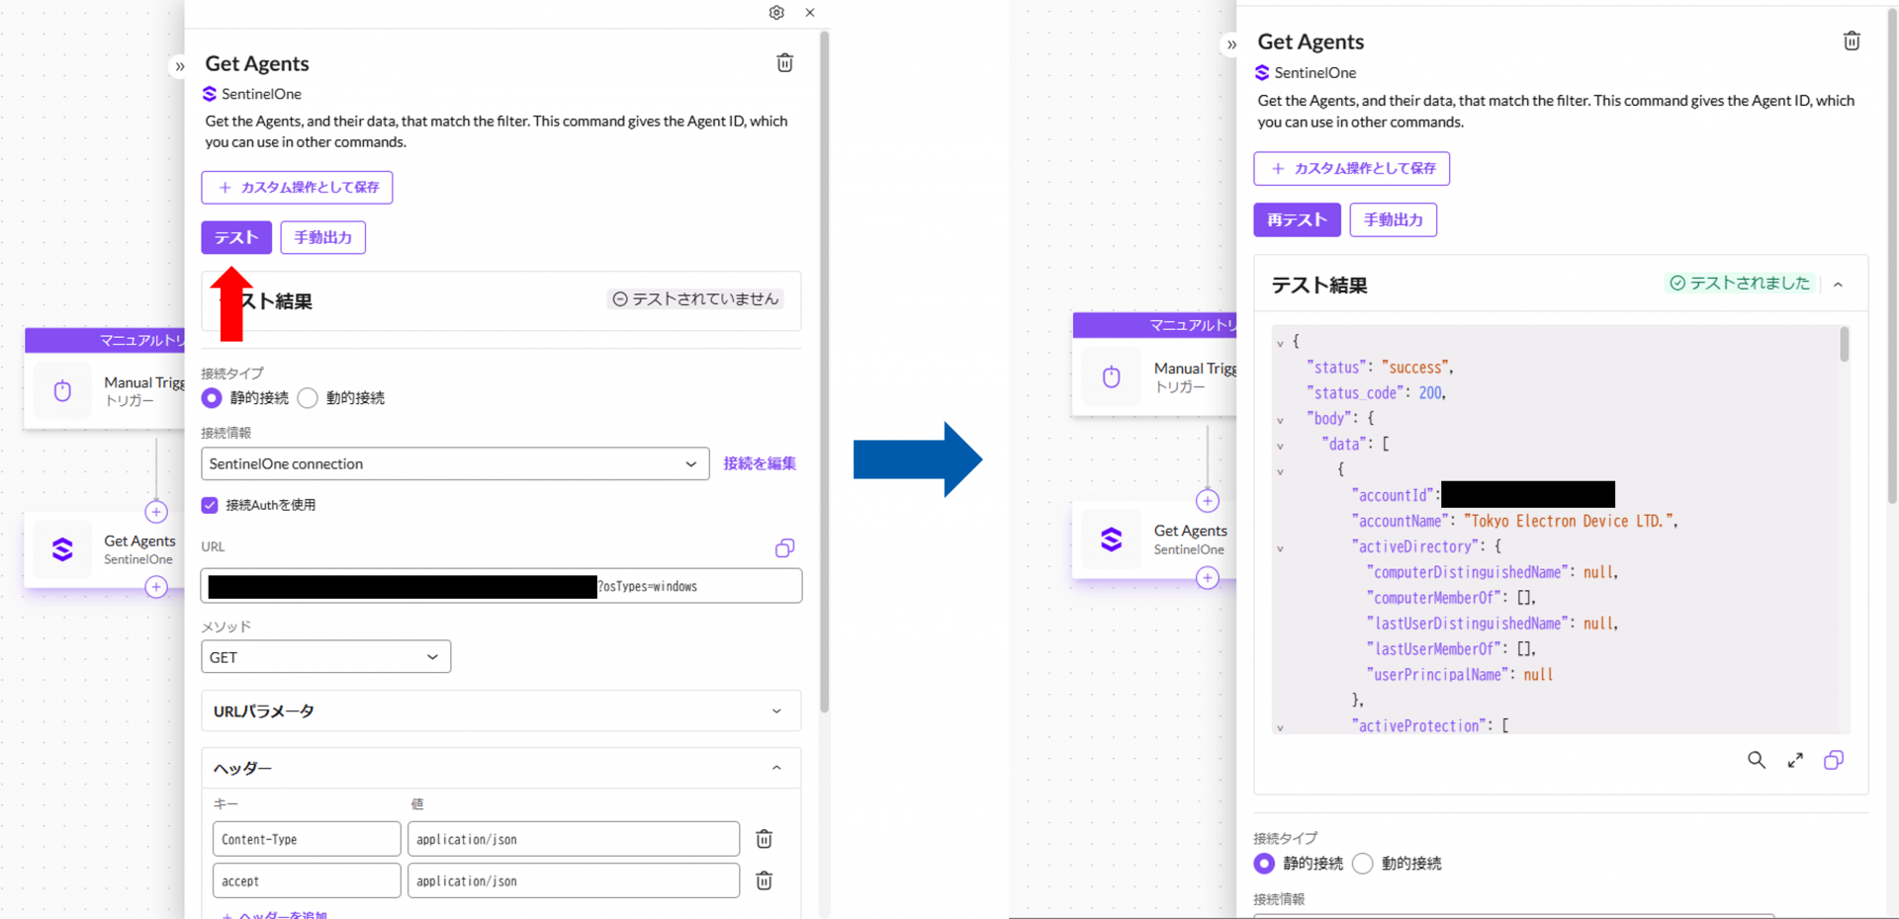This screenshot has width=1899, height=919.
Task: Click the purple テスト button
Action: coord(236,238)
